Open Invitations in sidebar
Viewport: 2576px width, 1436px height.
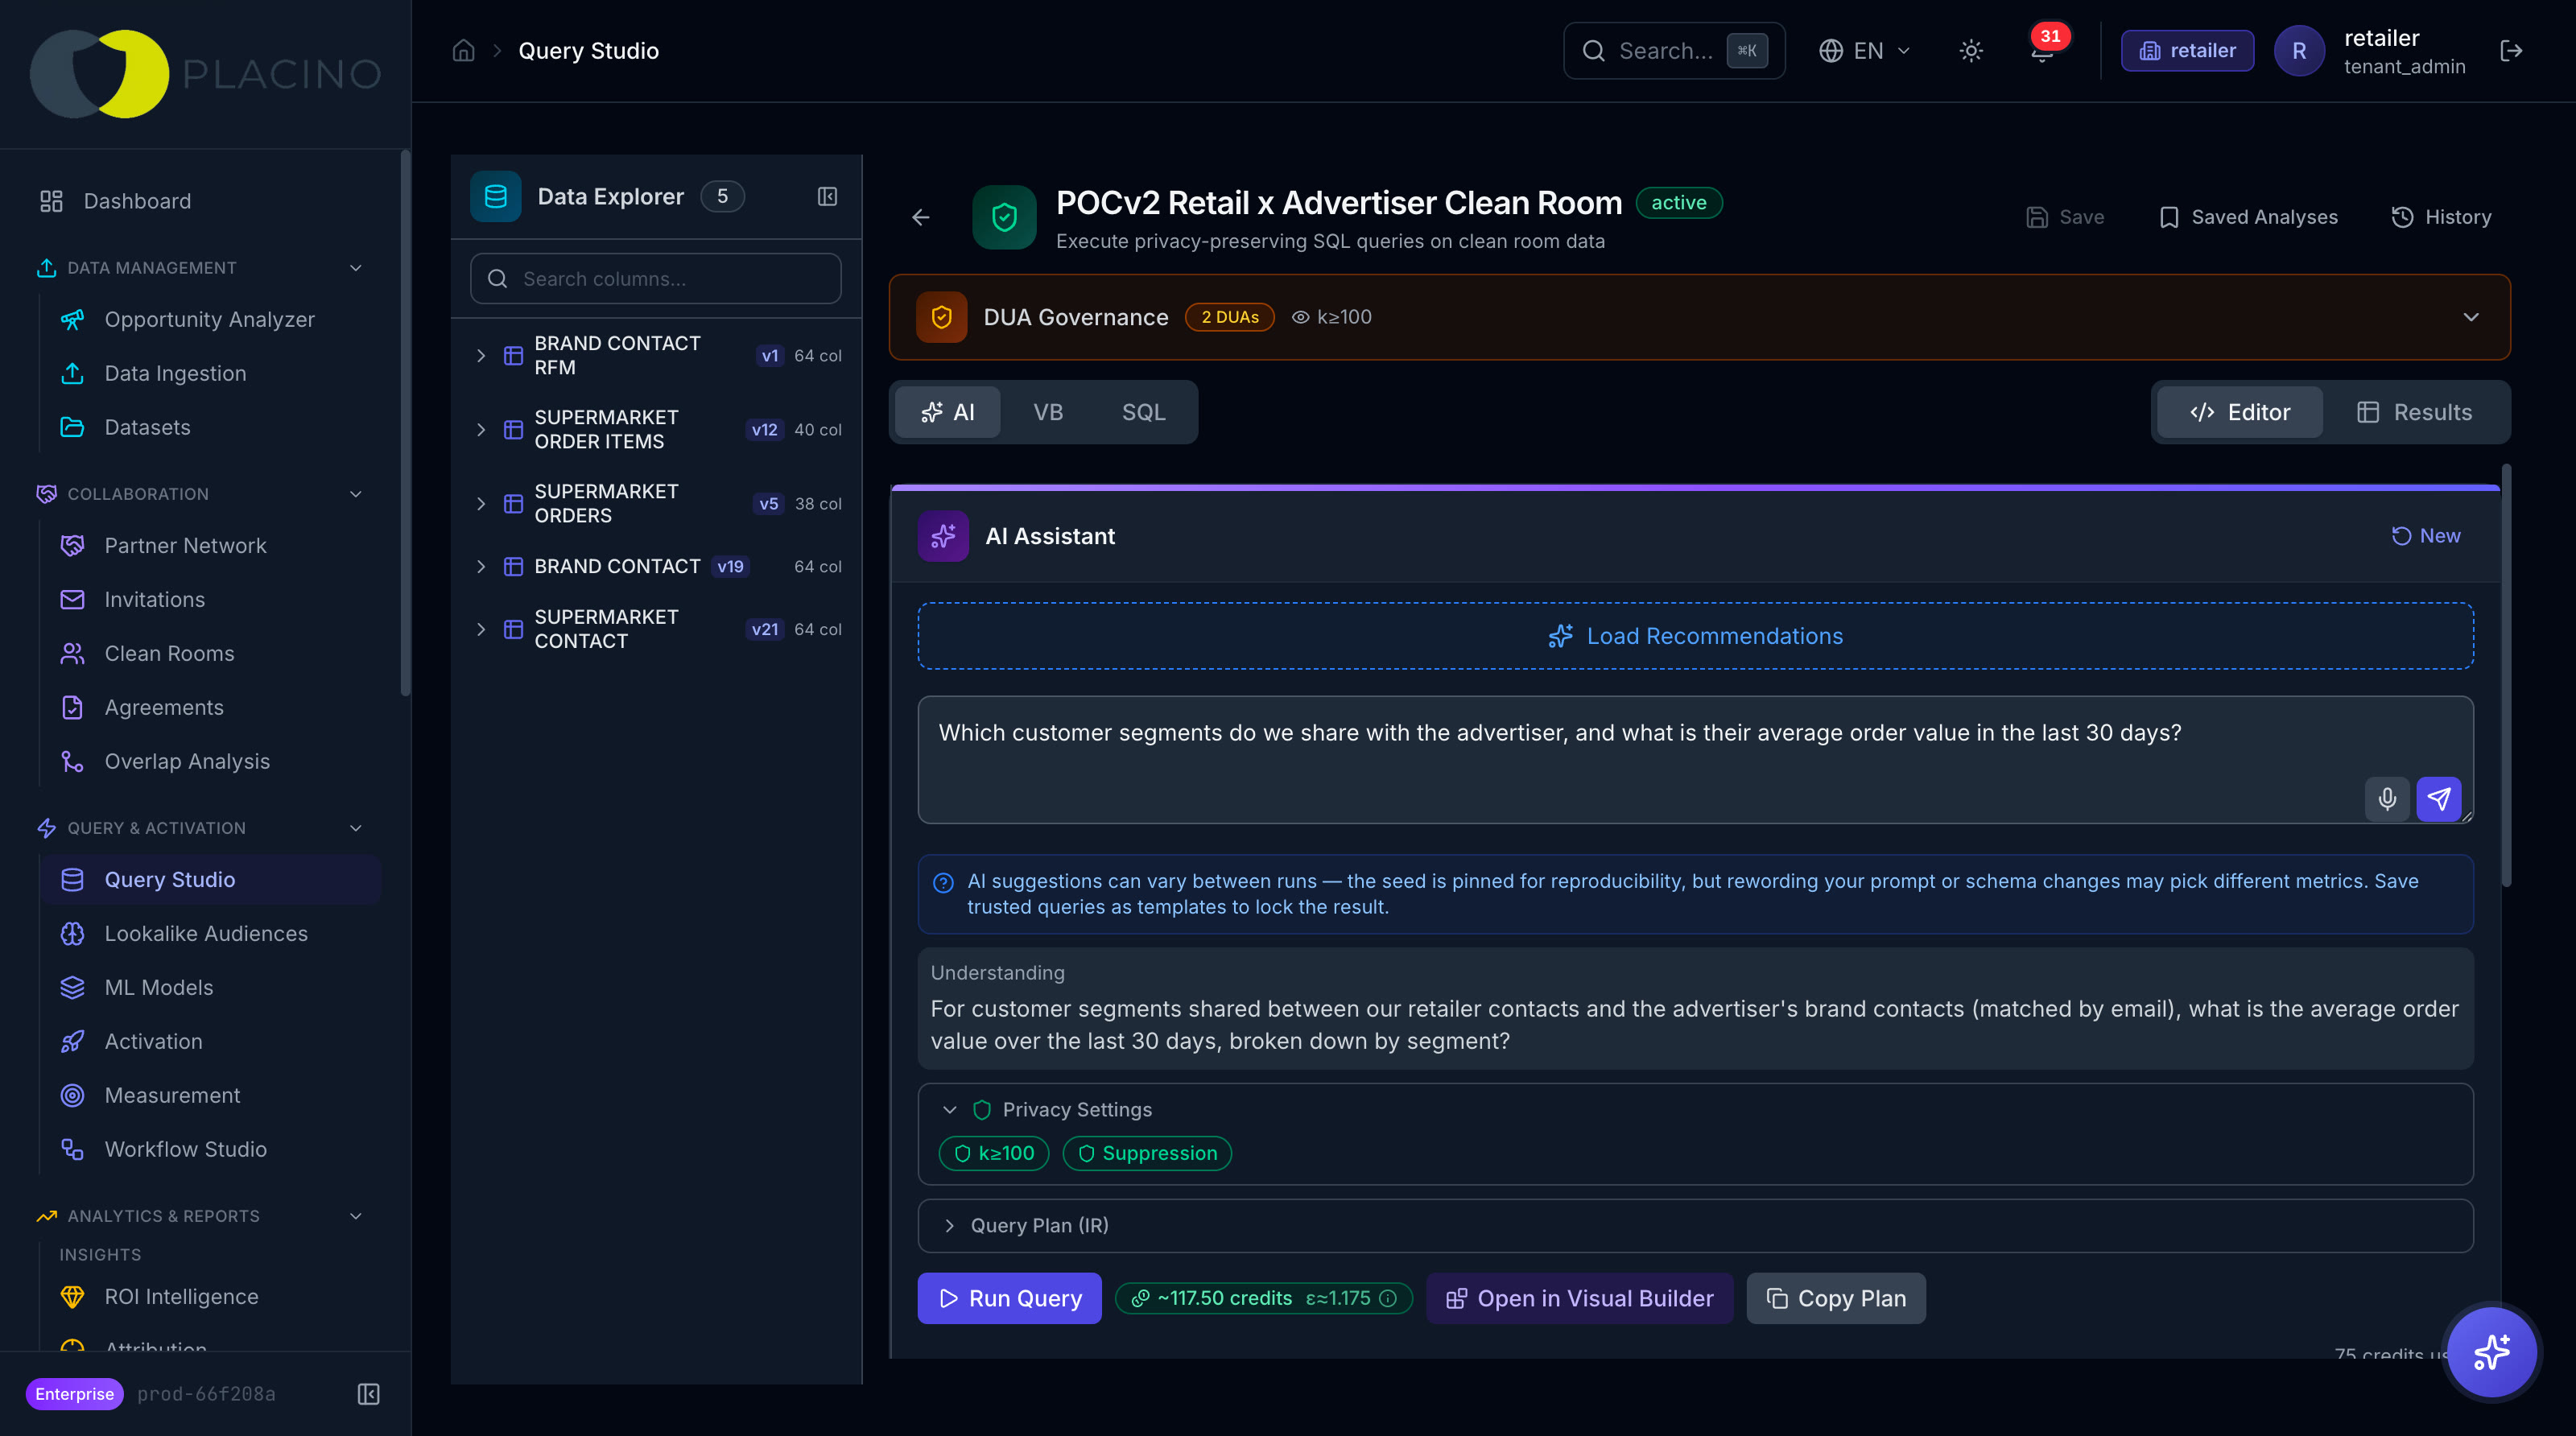[209, 599]
